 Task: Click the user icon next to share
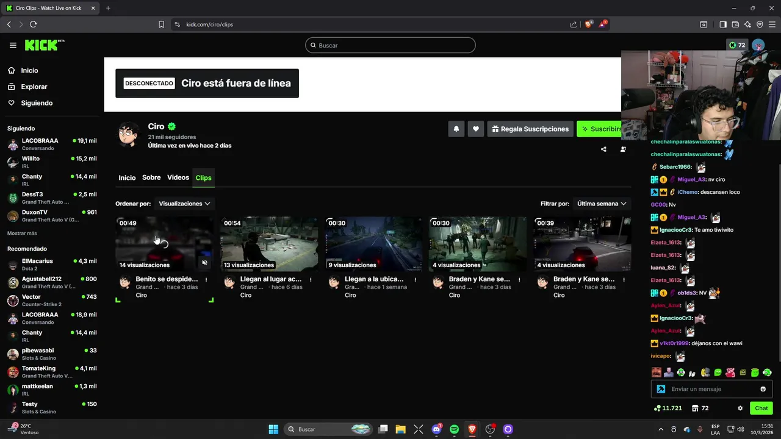(623, 149)
